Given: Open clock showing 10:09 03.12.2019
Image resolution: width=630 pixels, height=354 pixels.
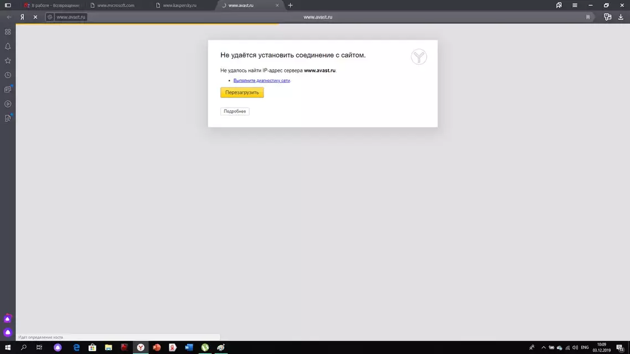Looking at the screenshot, I should click(x=601, y=347).
